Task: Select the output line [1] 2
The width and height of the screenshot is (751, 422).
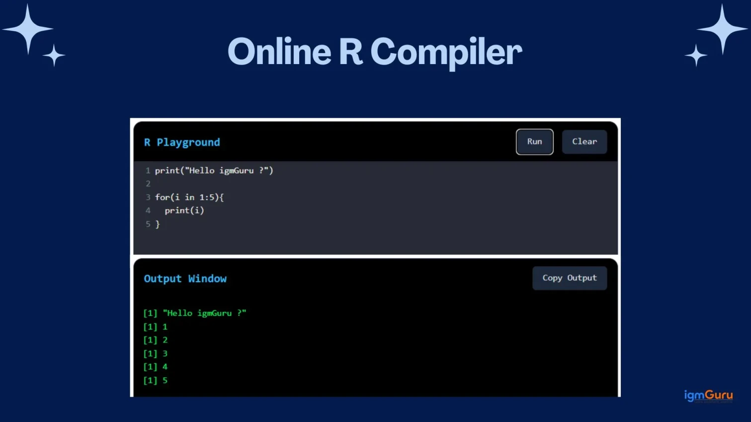Action: coord(156,340)
